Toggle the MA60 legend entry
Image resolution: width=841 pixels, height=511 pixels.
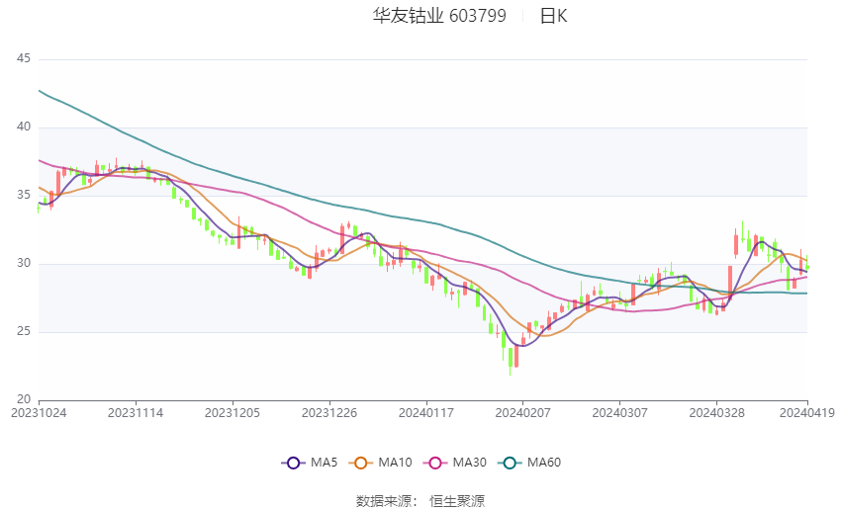529,463
